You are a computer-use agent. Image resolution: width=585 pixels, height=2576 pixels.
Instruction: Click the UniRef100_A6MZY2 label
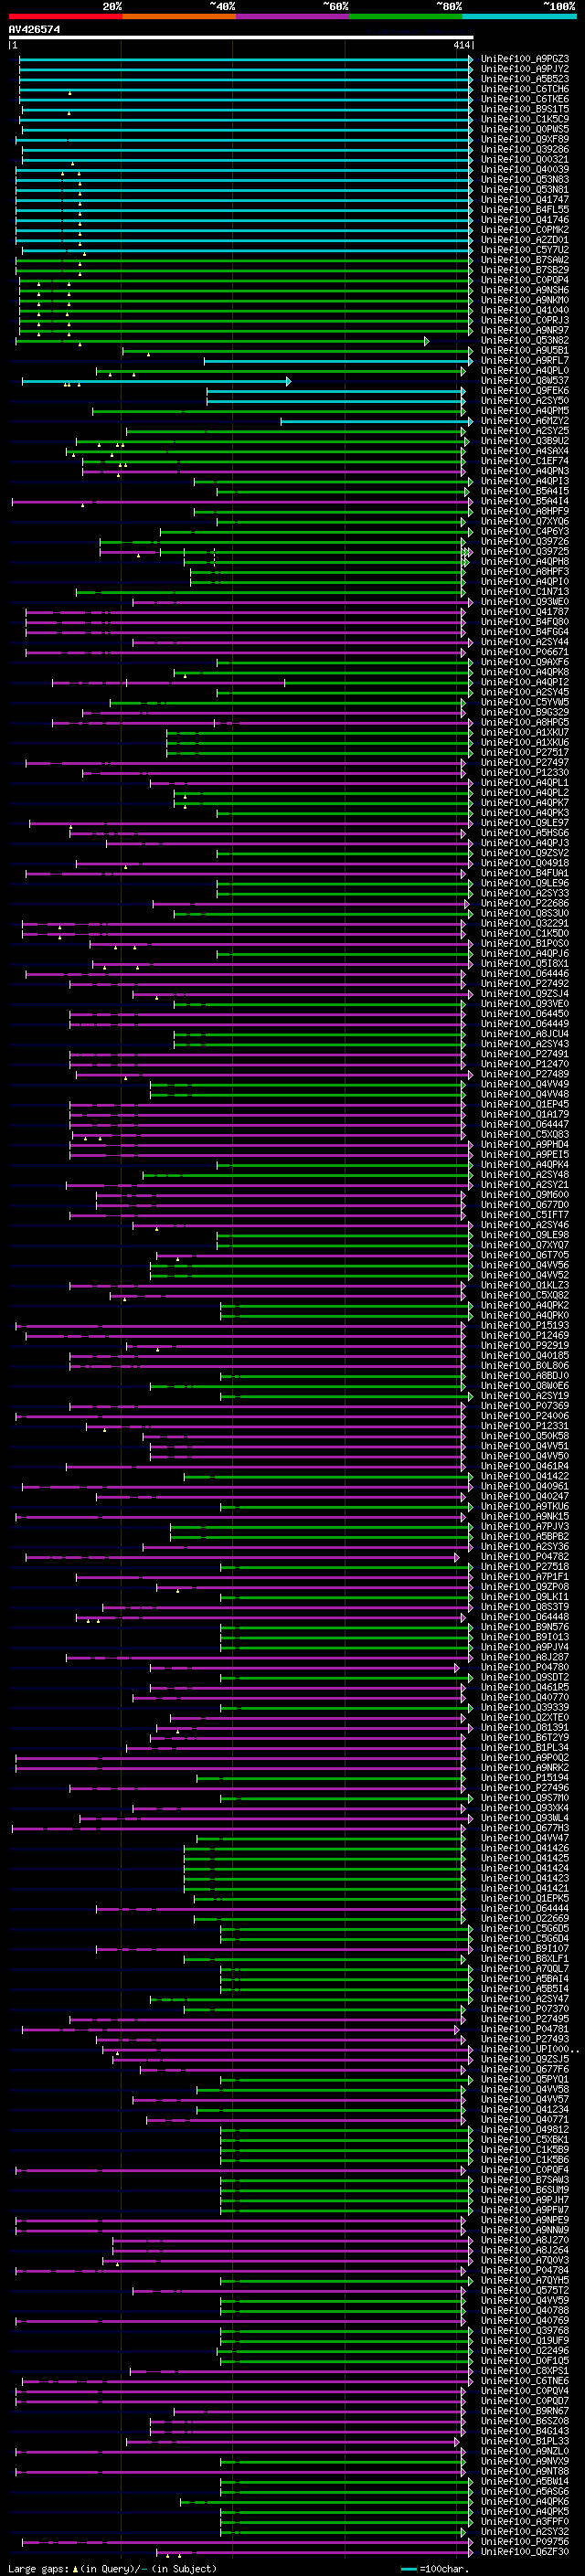[525, 421]
